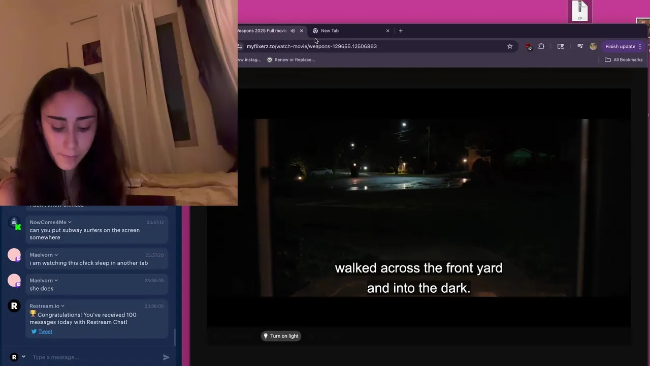Click timestamp 23:57:20 in chat
The image size is (650, 366).
155,255
